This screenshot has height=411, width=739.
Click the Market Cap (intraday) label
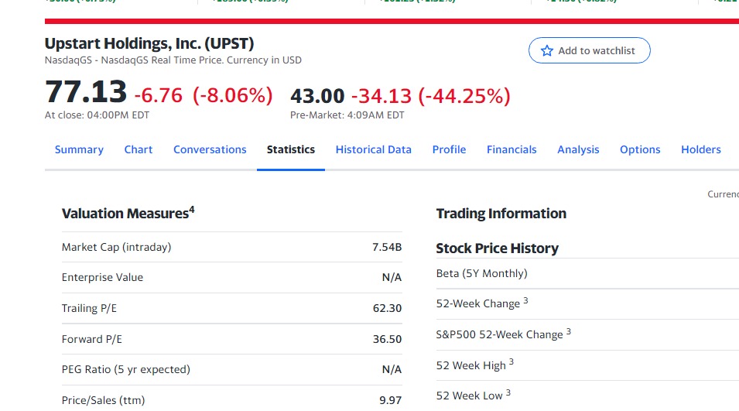[x=116, y=247]
